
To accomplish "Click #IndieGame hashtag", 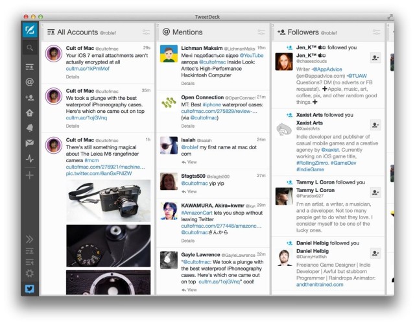I will coord(310,169).
